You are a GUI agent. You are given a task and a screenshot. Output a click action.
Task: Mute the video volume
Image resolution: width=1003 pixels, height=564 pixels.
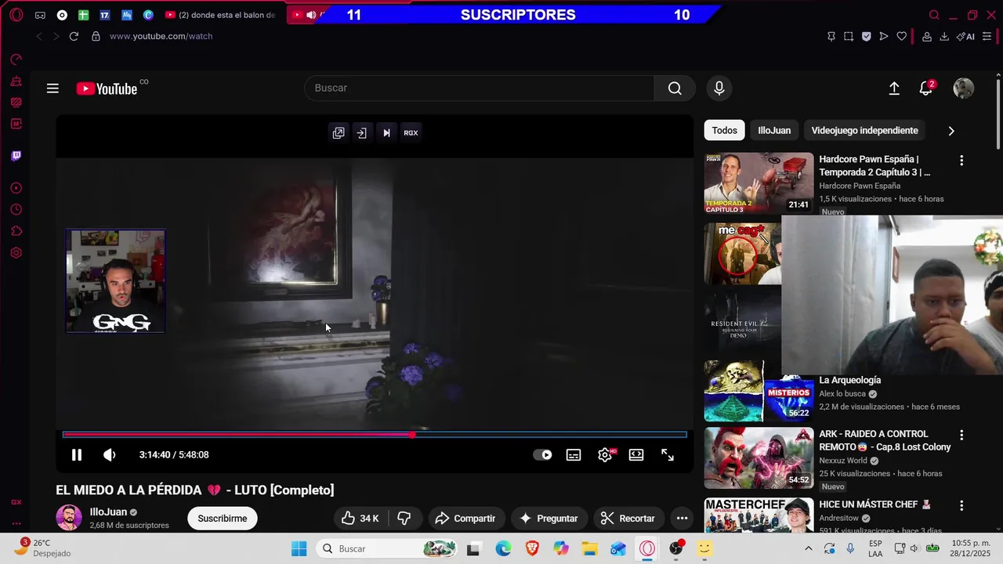(x=110, y=454)
